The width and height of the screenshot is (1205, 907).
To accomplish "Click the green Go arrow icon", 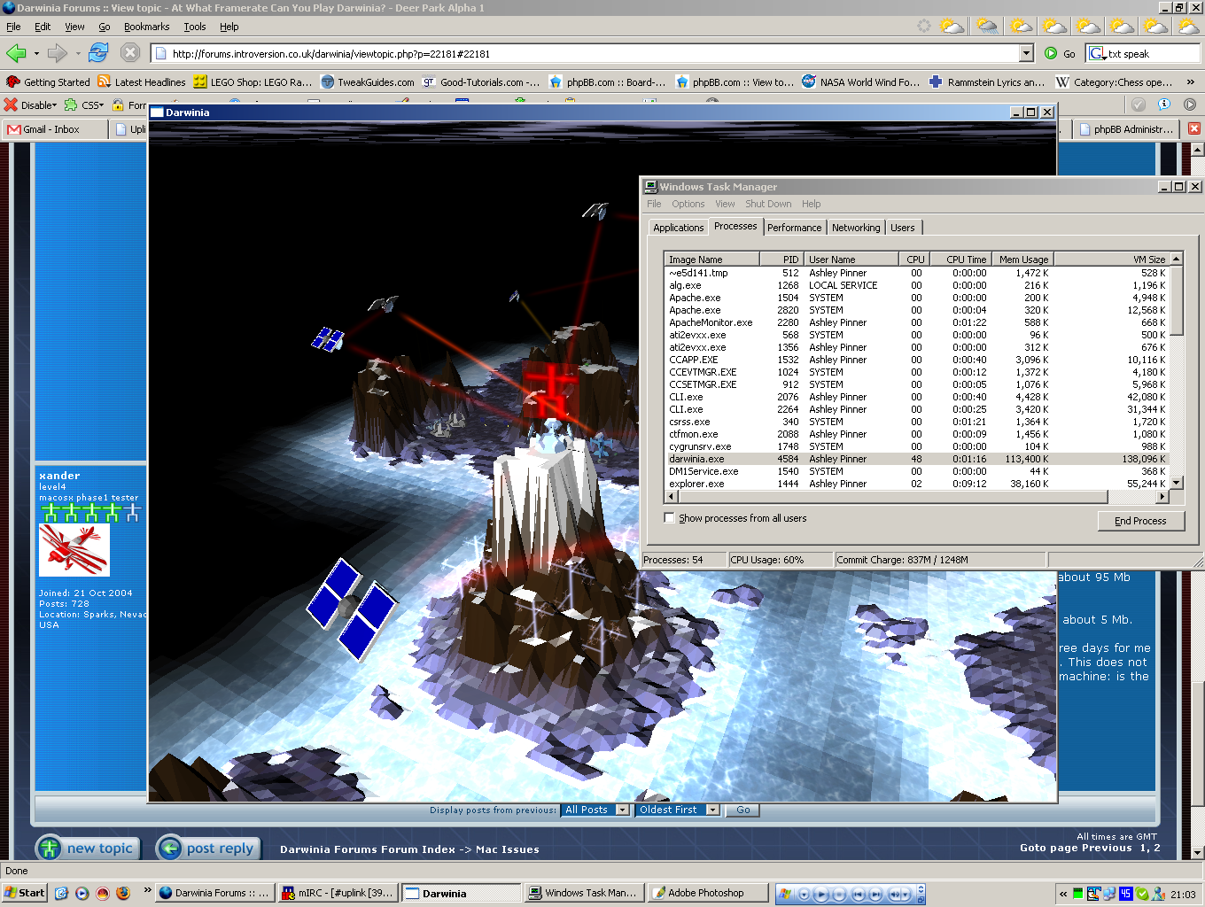I will click(x=1051, y=53).
